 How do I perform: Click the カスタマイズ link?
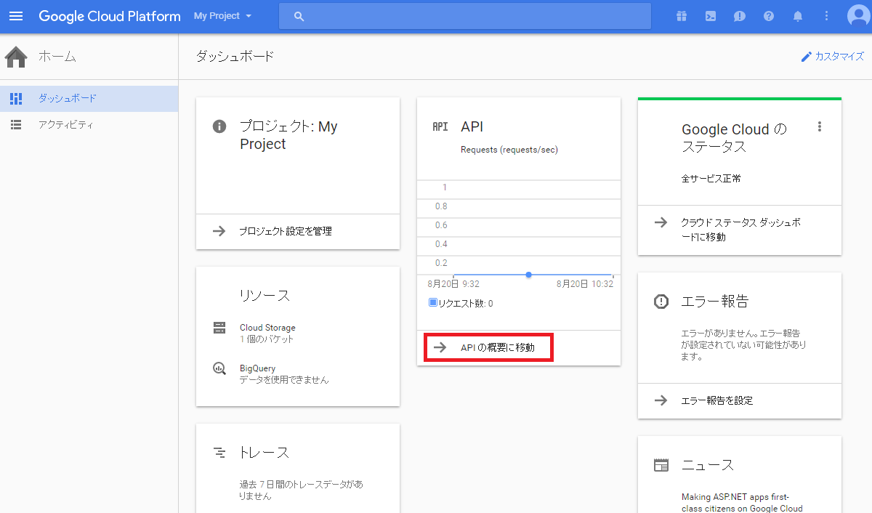pos(839,57)
